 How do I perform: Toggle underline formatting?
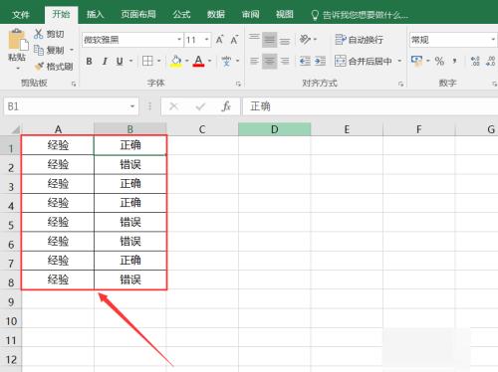(120, 62)
